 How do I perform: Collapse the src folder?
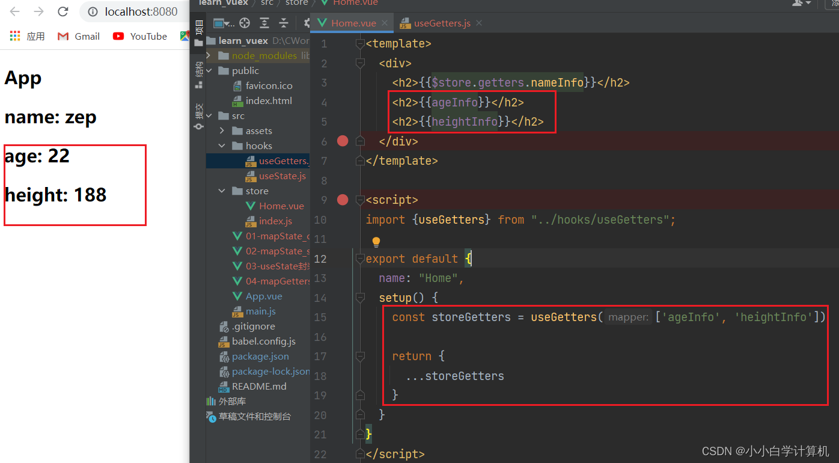click(x=209, y=115)
